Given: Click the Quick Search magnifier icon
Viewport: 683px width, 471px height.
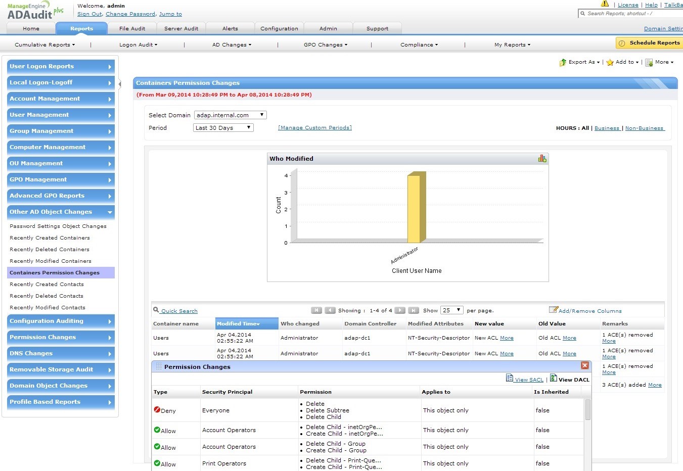Looking at the screenshot, I should tap(156, 310).
